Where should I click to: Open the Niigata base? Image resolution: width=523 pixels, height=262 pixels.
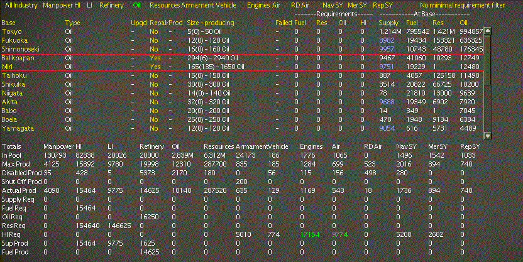click(13, 93)
